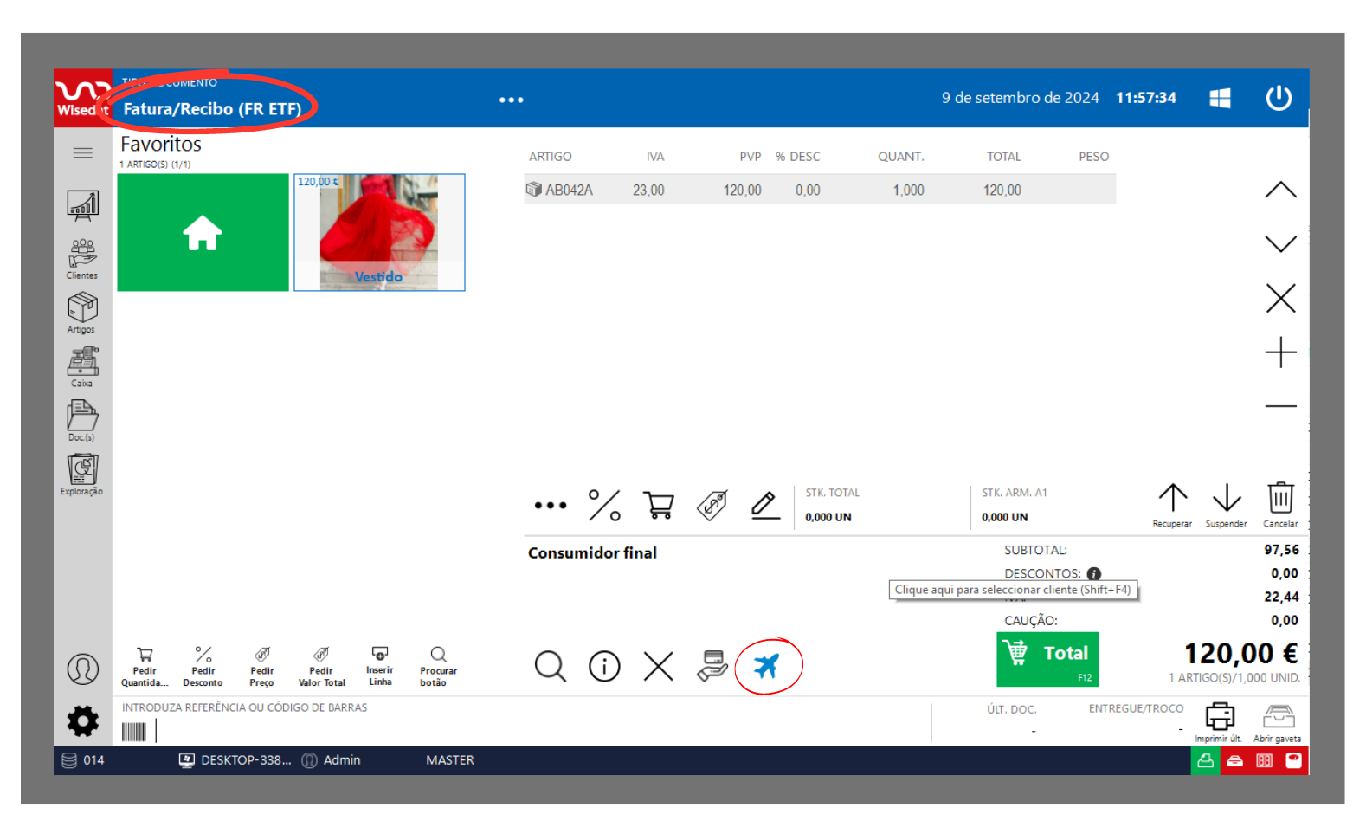Click the Abrir gaveta drawer icon

pyautogui.click(x=1278, y=720)
